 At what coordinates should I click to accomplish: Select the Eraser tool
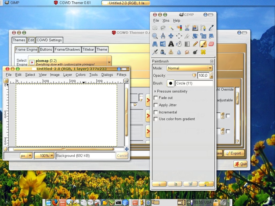tap(211, 44)
